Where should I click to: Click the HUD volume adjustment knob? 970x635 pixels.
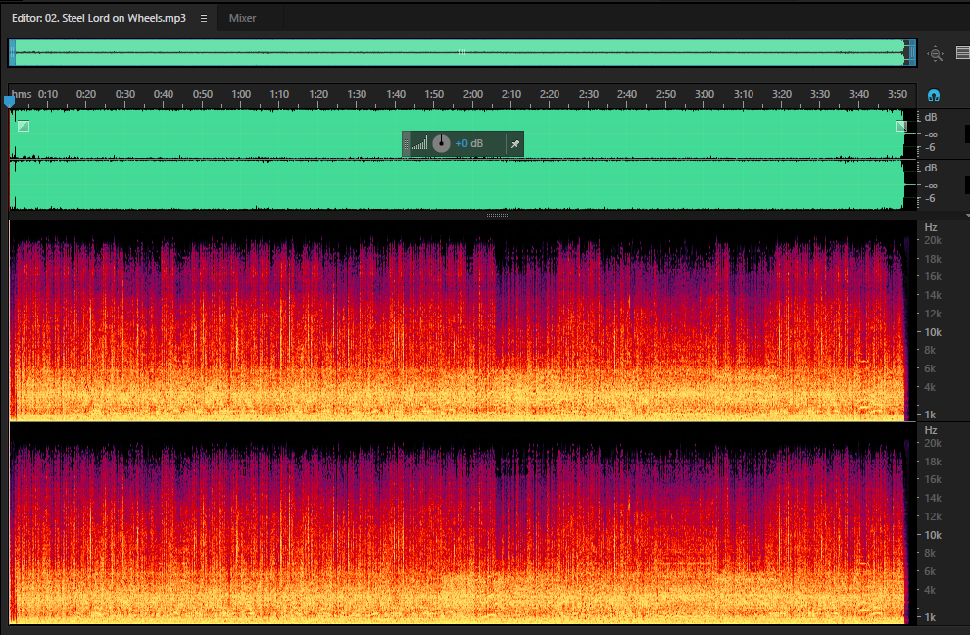(441, 144)
